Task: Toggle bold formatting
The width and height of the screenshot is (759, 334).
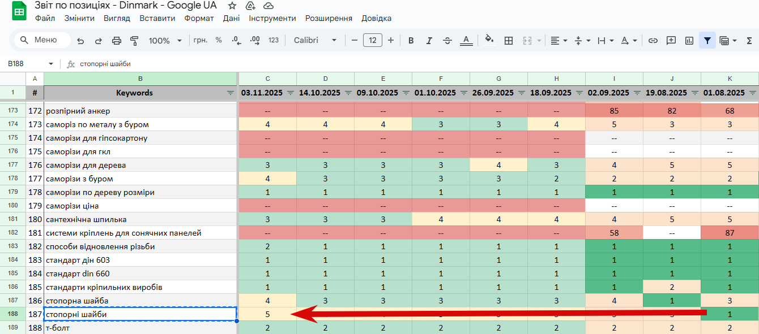Action: pyautogui.click(x=411, y=41)
